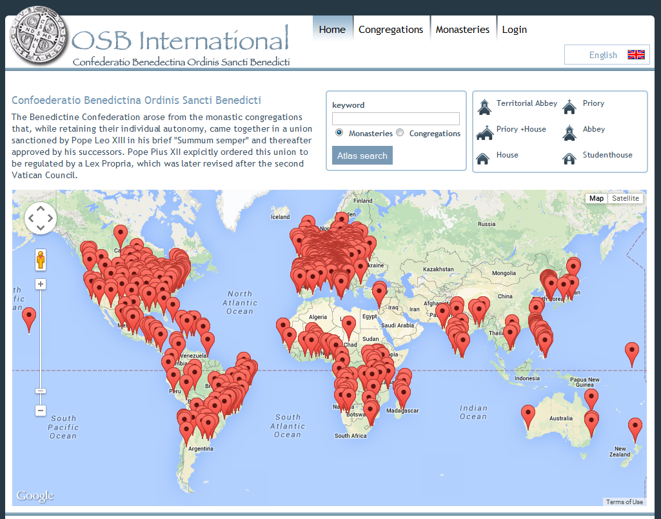Pan the map left with the arrow

pos(31,218)
